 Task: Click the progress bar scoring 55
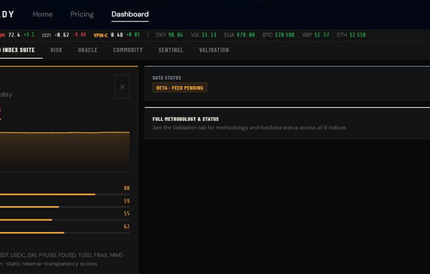coord(65,220)
